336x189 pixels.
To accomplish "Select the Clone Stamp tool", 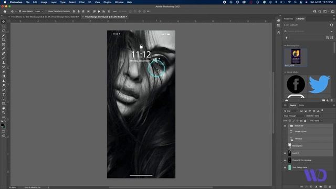I will point(4,62).
